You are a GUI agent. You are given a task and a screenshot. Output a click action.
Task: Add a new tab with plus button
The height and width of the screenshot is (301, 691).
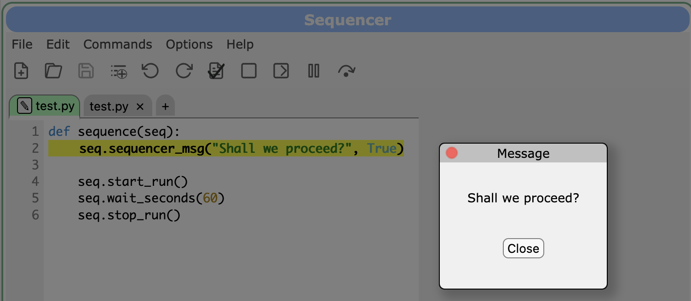[x=165, y=107]
